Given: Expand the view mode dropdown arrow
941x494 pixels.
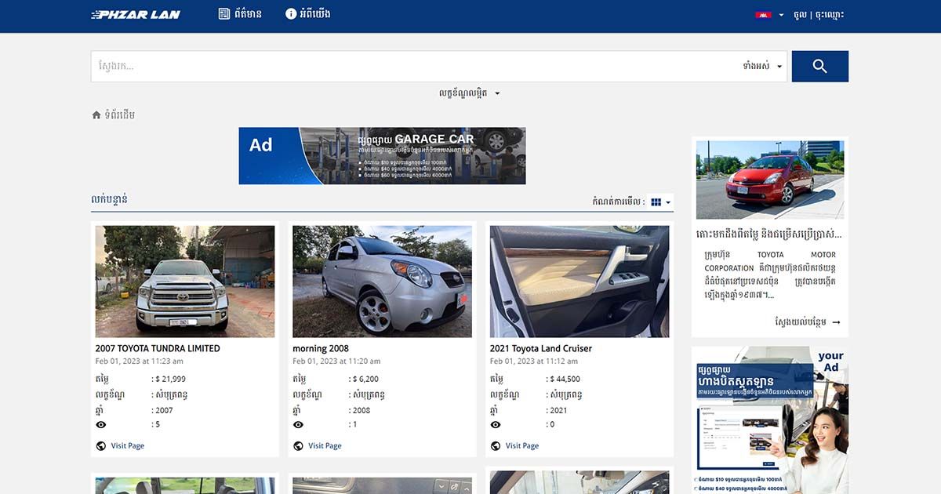Looking at the screenshot, I should (668, 202).
